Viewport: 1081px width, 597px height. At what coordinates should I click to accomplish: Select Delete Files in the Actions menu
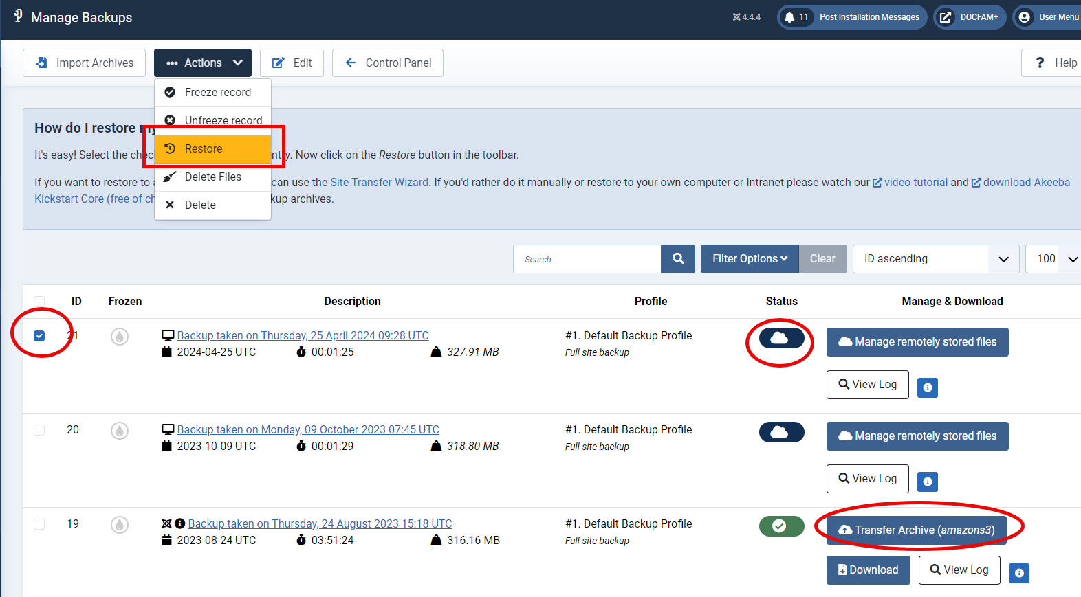pyautogui.click(x=212, y=177)
